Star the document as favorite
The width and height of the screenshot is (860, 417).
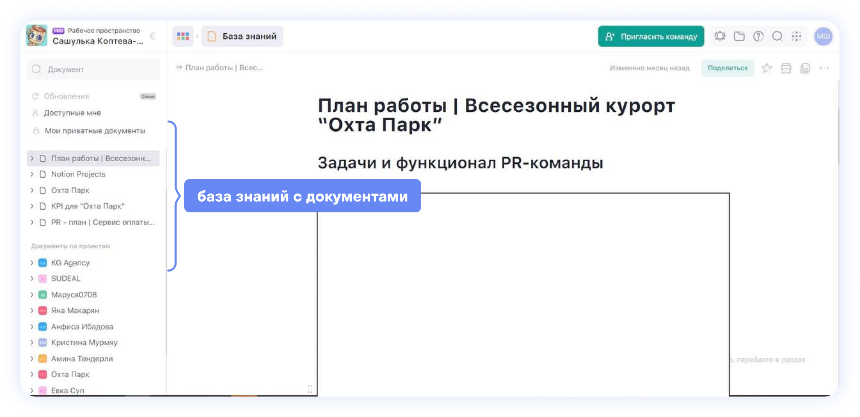click(x=767, y=68)
